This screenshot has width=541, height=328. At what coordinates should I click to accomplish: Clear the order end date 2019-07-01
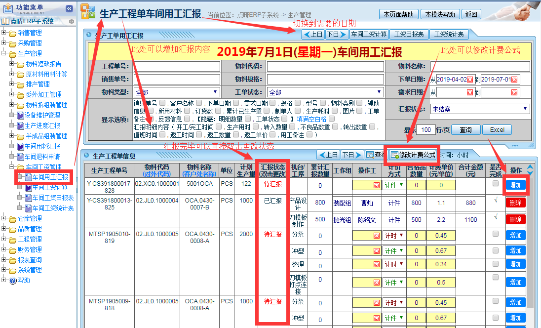pyautogui.click(x=514, y=80)
